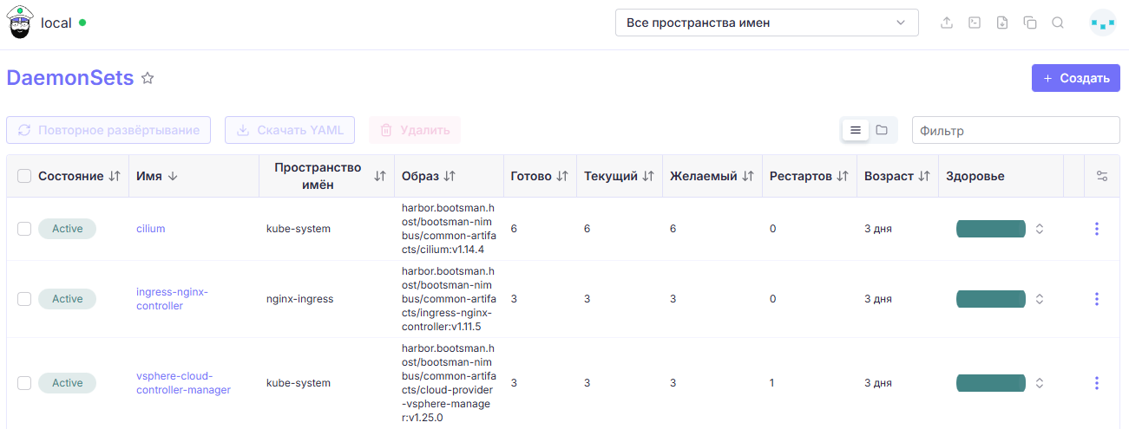Click the Создать button
Image resolution: width=1129 pixels, height=429 pixels.
coord(1076,78)
